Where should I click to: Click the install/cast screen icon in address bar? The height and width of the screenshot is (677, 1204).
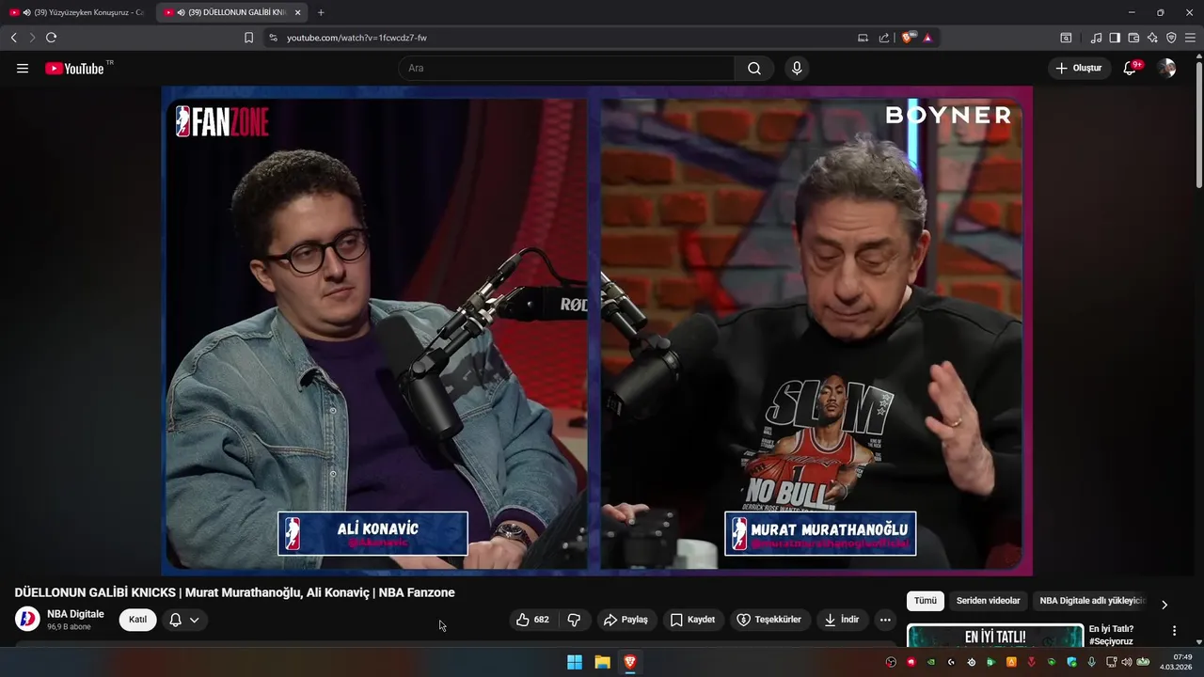pos(863,38)
